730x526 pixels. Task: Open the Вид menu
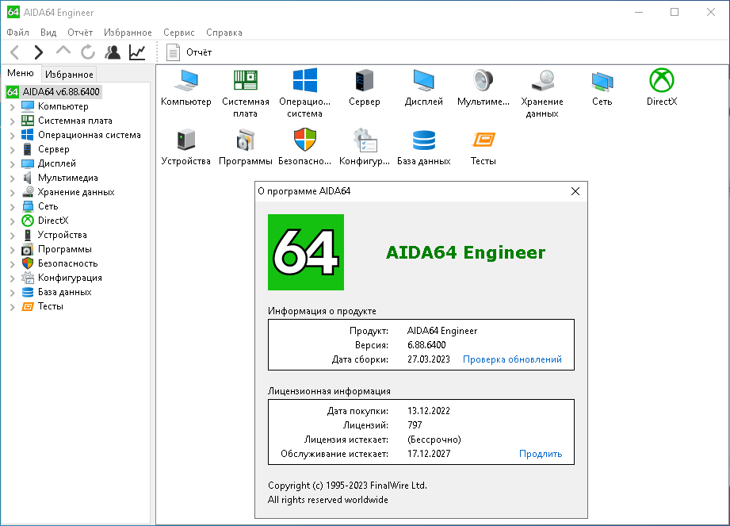click(x=48, y=33)
